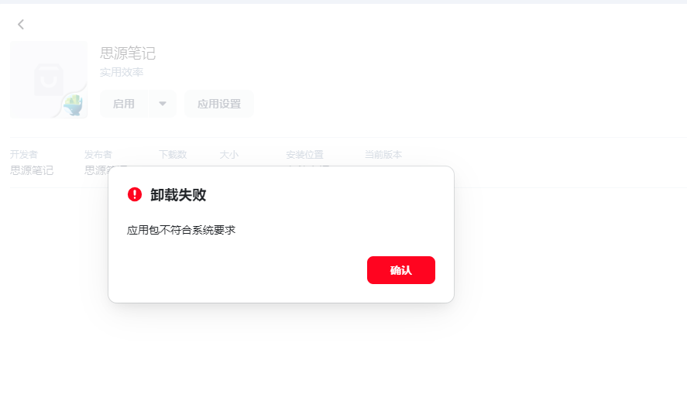This screenshot has width=687, height=418.
Task: Click the red error exclamation icon
Action: tap(135, 194)
